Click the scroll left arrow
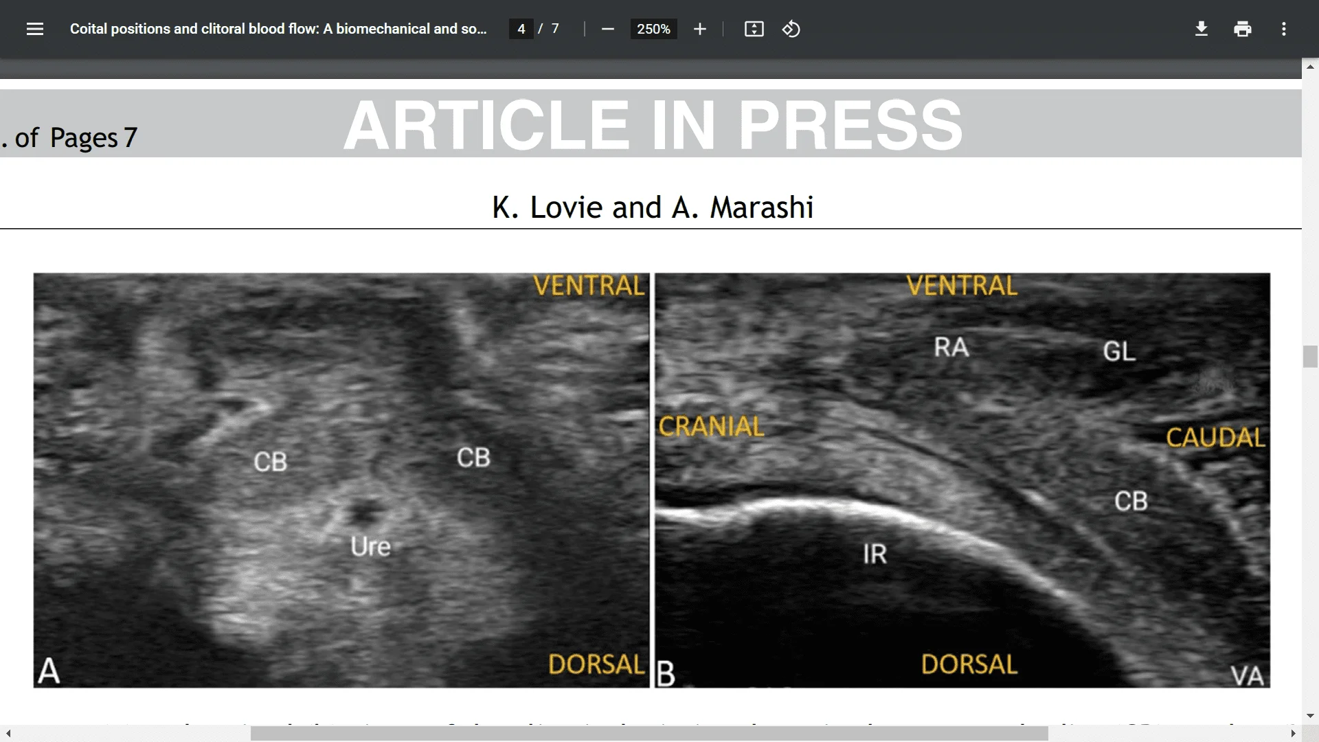 (8, 734)
